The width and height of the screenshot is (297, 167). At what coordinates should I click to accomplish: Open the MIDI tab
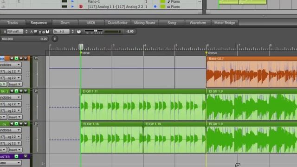[91, 23]
